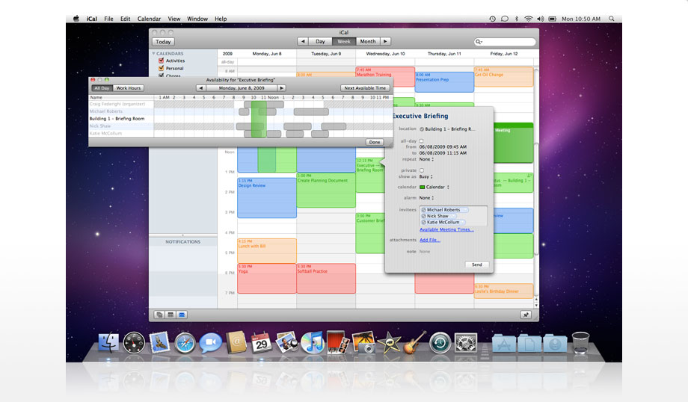Screen dimensions: 688x402
Task: Go to next week arrow
Action: coord(385,41)
